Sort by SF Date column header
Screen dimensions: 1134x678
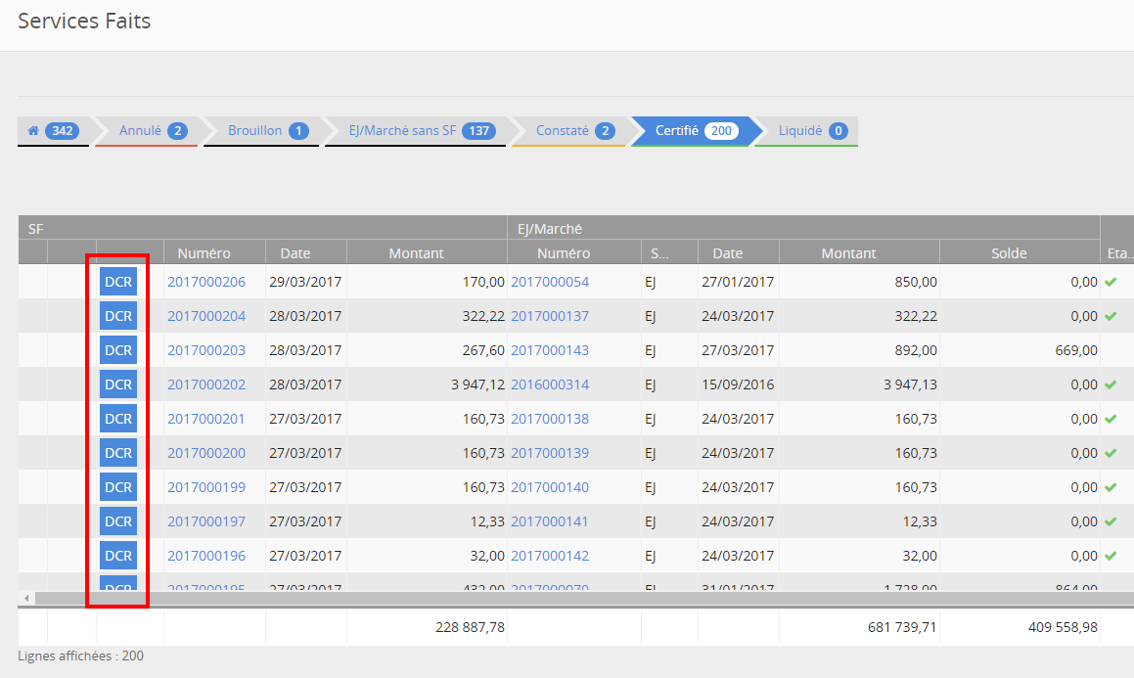pyautogui.click(x=295, y=253)
